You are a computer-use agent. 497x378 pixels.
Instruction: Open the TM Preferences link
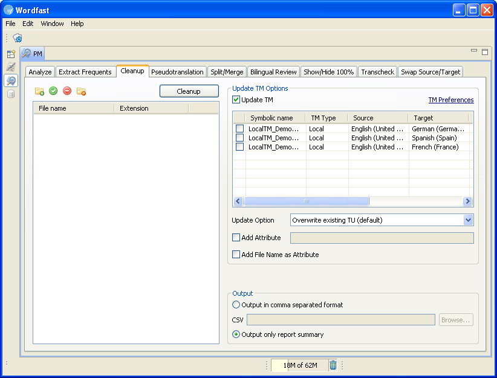pyautogui.click(x=451, y=100)
